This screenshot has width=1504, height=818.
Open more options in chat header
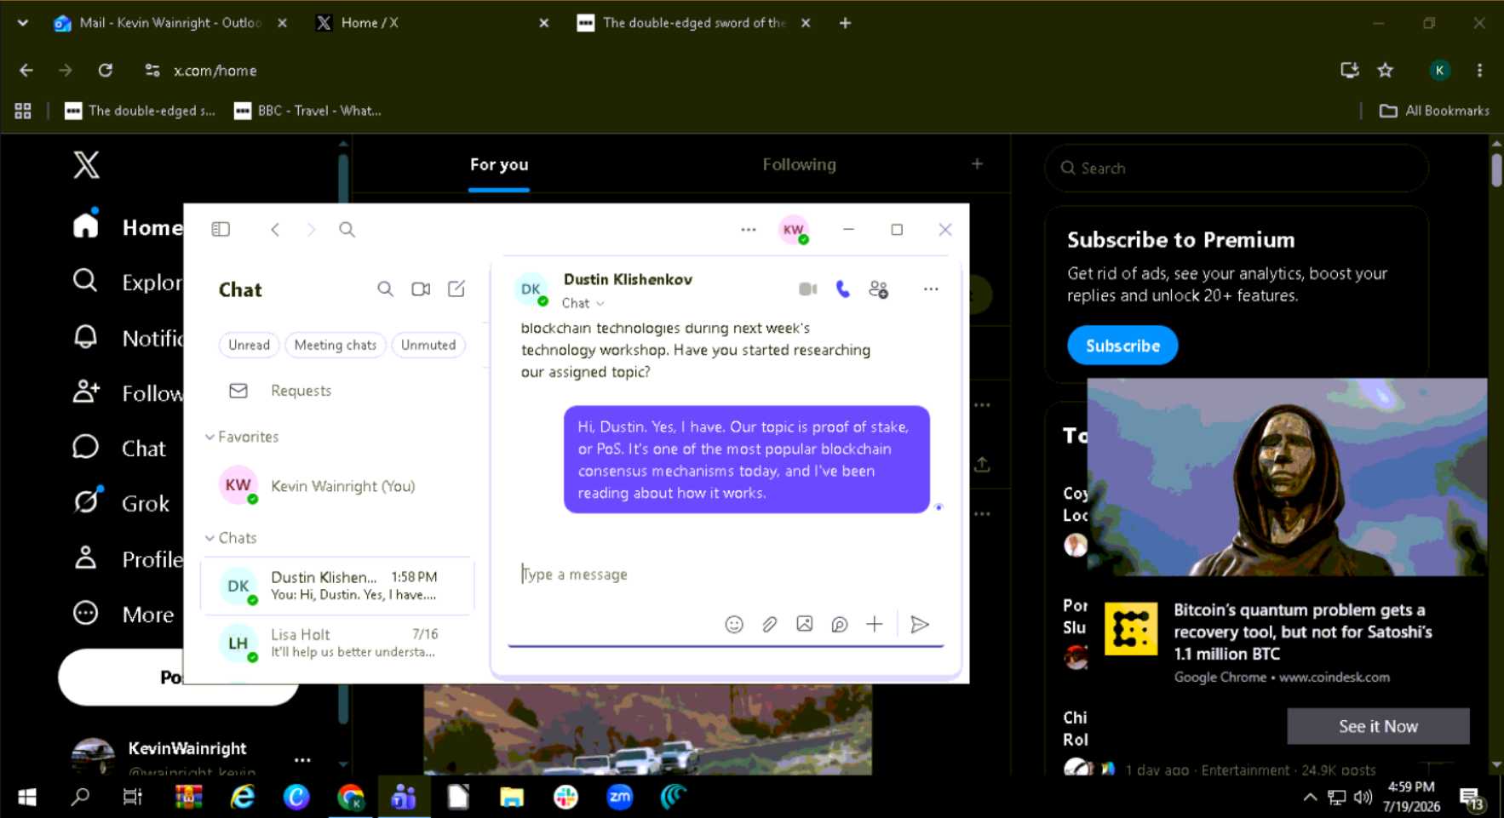click(x=931, y=289)
